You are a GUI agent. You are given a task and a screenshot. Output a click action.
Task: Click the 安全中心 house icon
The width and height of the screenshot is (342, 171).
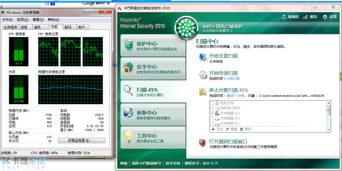pos(128,68)
